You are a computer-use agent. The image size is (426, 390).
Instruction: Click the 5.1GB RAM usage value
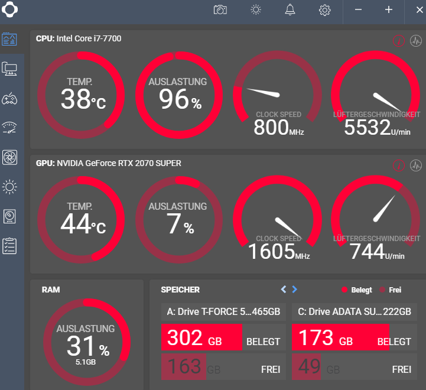[x=86, y=362]
